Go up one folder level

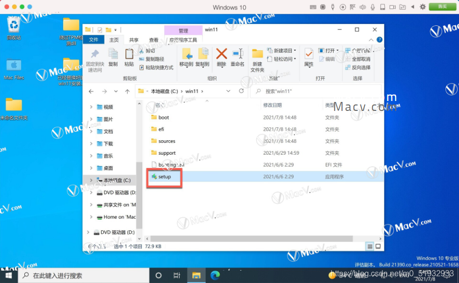(127, 92)
